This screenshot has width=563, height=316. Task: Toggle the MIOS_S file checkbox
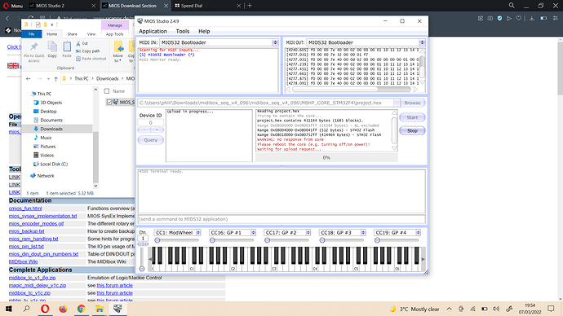click(109, 102)
